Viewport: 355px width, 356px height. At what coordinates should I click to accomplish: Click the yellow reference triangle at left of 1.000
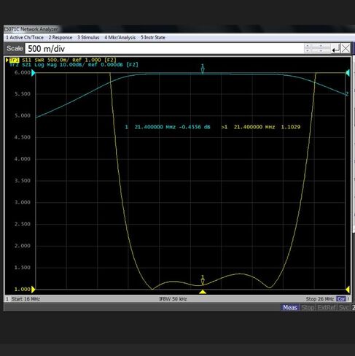pos(34,290)
